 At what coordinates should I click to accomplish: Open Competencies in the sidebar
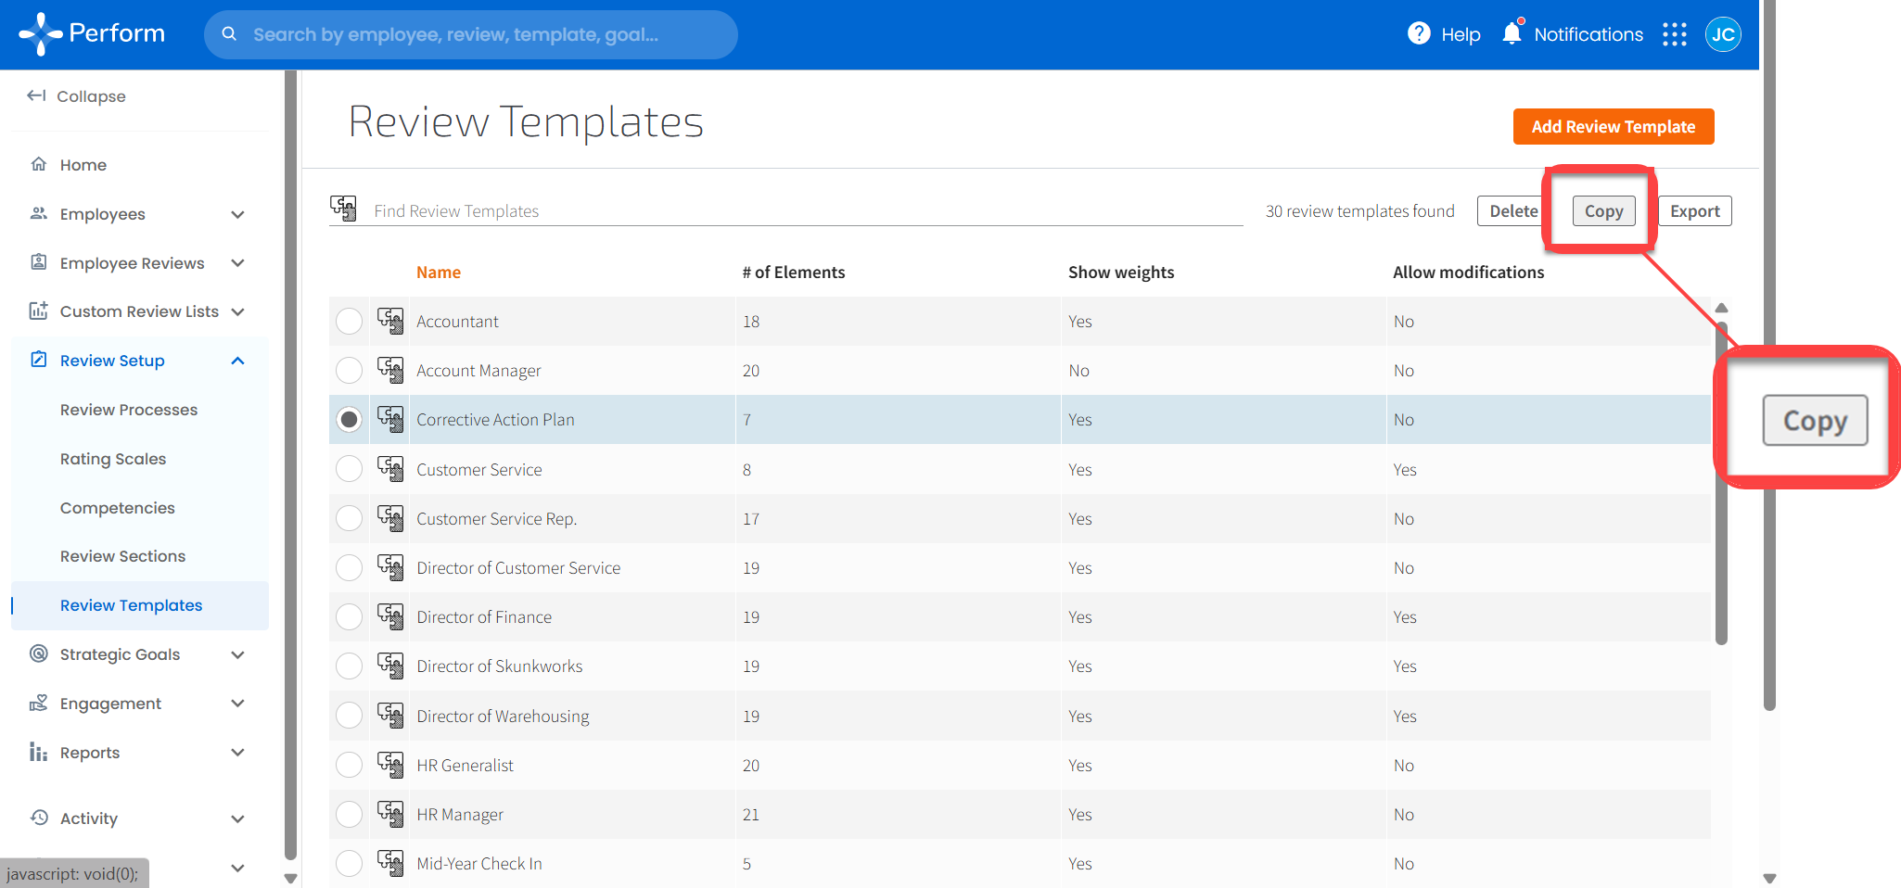click(118, 507)
